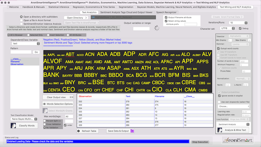Open the Dependent/Class Variable dropdown
This screenshot has height=147, width=261.
pyautogui.click(x=26, y=44)
